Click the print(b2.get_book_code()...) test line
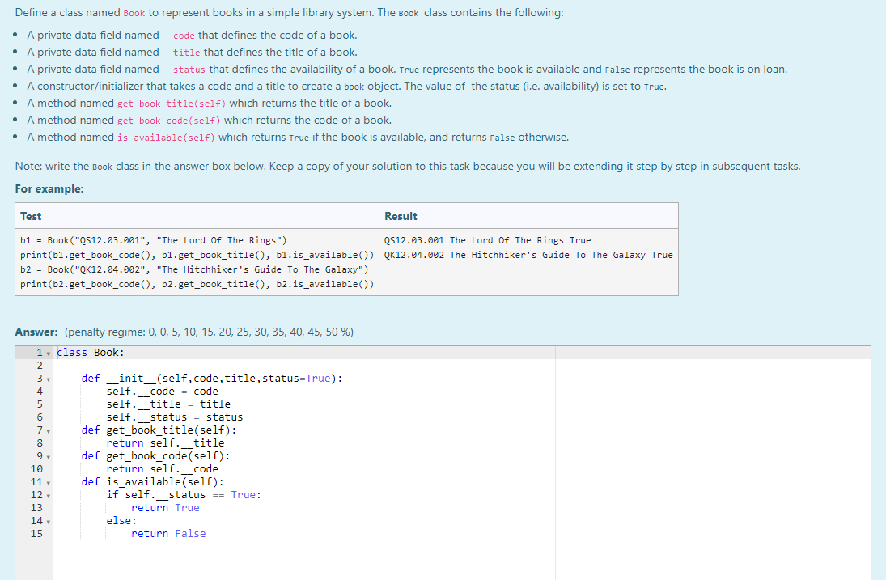 (x=197, y=285)
